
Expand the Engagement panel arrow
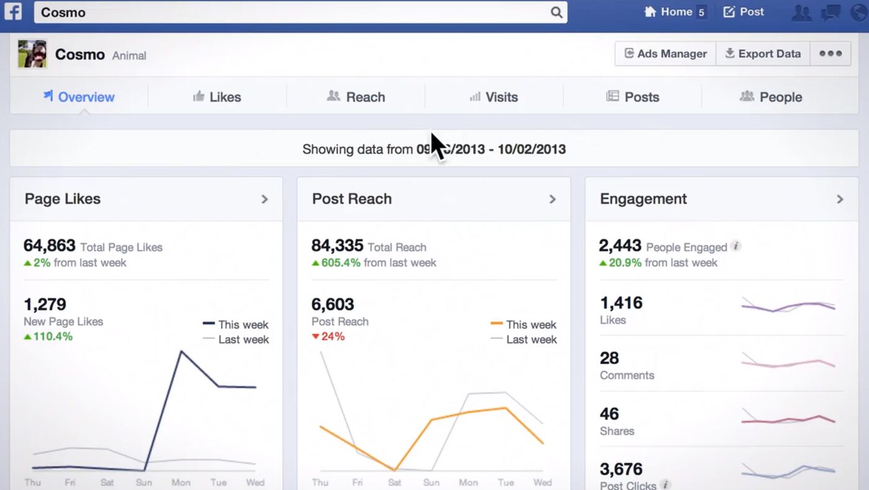click(x=840, y=199)
